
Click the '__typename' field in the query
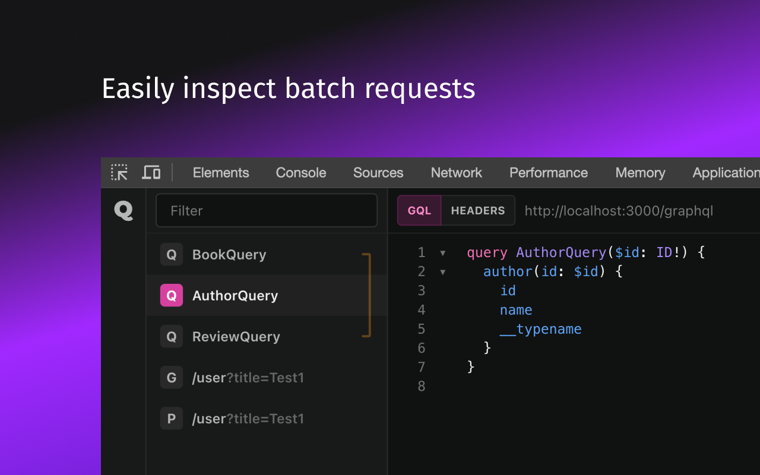click(x=540, y=329)
